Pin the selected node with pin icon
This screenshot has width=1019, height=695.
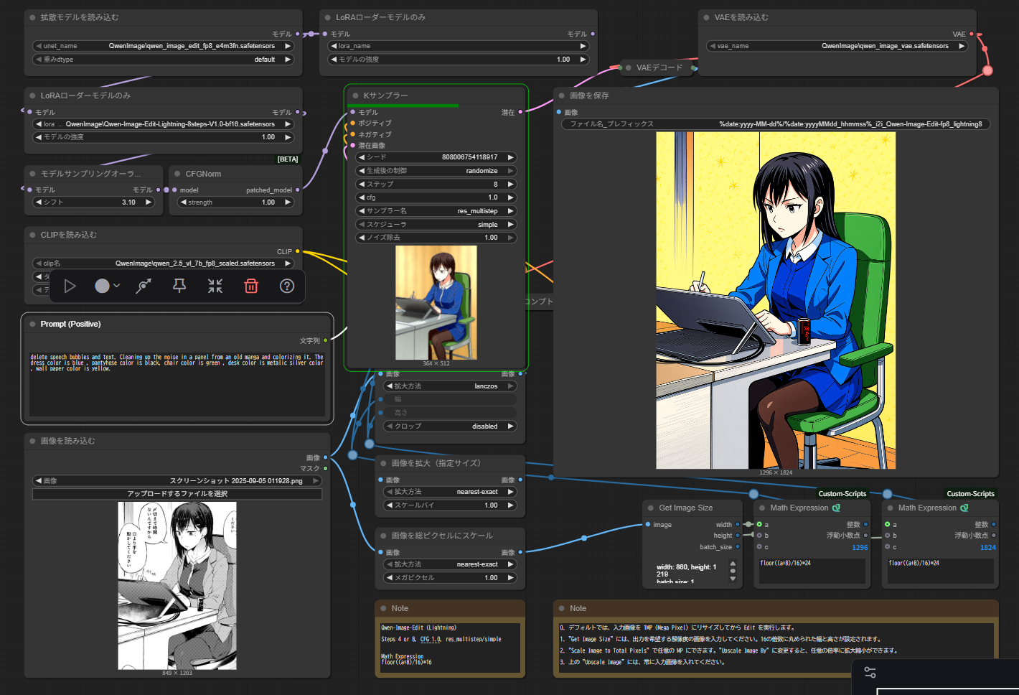pyautogui.click(x=179, y=286)
